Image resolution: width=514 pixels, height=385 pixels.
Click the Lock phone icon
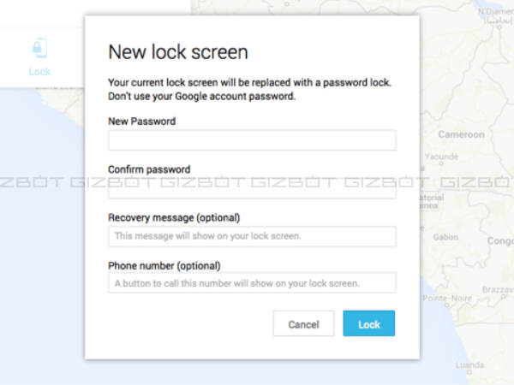(39, 48)
